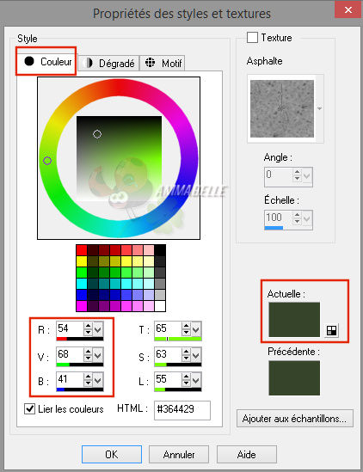Image resolution: width=363 pixels, height=472 pixels.
Task: Select the Dégradé gradient tab icon
Action: click(88, 63)
